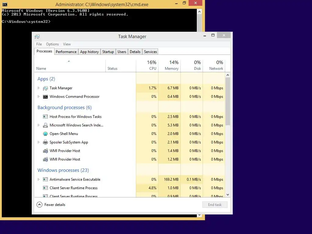Expand Microsoft Windows Search Indexer row
The image size is (312, 234).
(39, 125)
